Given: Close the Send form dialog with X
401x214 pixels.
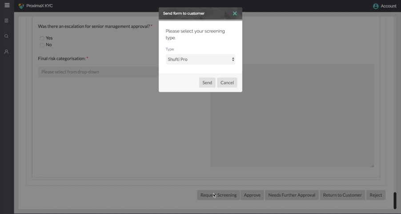Looking at the screenshot, I should 235,13.
